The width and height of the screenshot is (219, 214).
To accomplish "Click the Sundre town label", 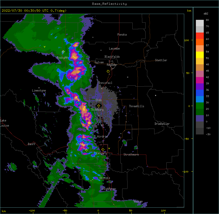I will [74, 99].
